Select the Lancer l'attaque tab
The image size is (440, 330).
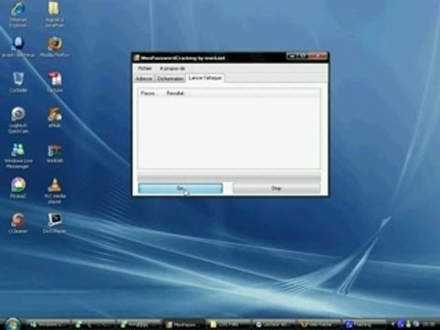(205, 78)
